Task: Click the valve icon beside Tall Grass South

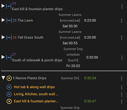Action: 9,37
